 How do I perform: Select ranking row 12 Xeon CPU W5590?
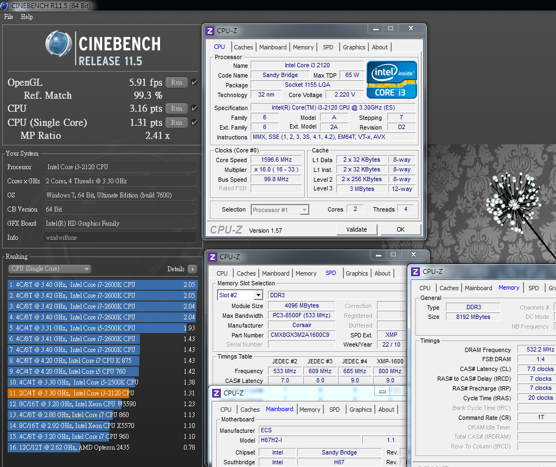(103, 404)
